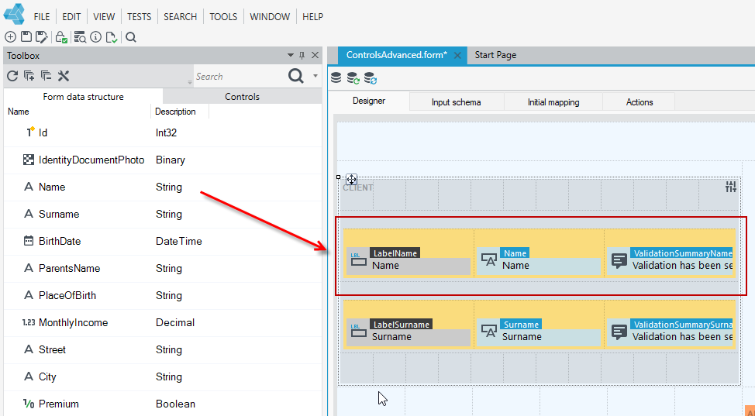The width and height of the screenshot is (755, 416).
Task: Open the WINDOW menu
Action: (270, 16)
